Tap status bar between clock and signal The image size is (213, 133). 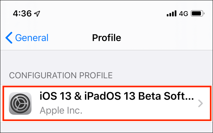pyautogui.click(x=105, y=14)
